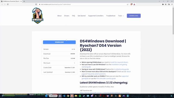
Task: Open Visual Studio Code from taskbar
Action: click(x=64, y=96)
